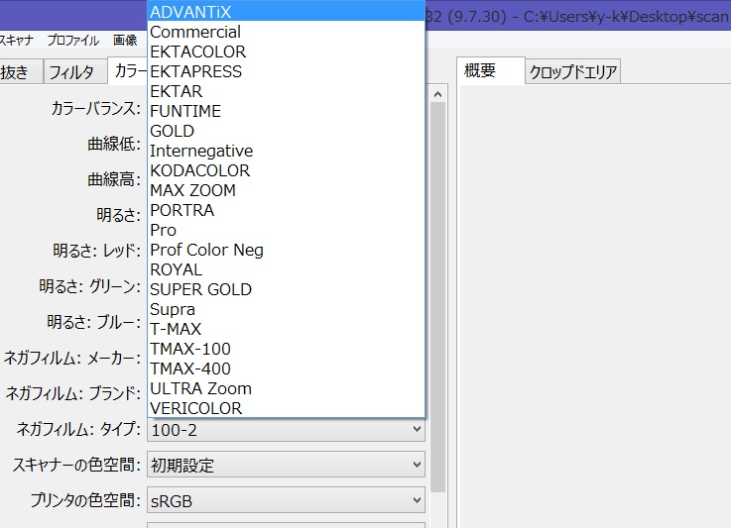Choose Commercial in the dropdown list

pyautogui.click(x=287, y=32)
